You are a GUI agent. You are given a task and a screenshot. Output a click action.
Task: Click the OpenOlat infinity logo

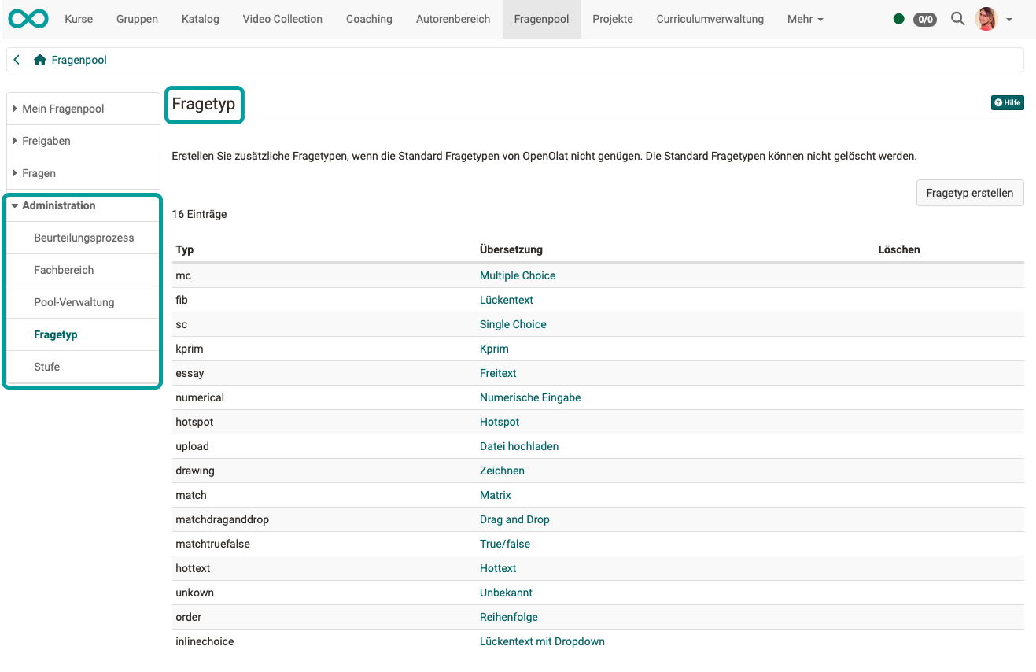tap(28, 18)
